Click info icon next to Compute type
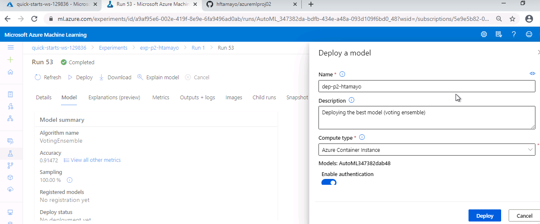Screen dimensions: 540x224 pos(362,137)
